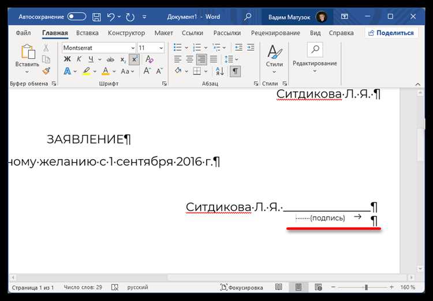This screenshot has width=433, height=301.
Task: Open ribbon display options icon
Action: [x=344, y=17]
